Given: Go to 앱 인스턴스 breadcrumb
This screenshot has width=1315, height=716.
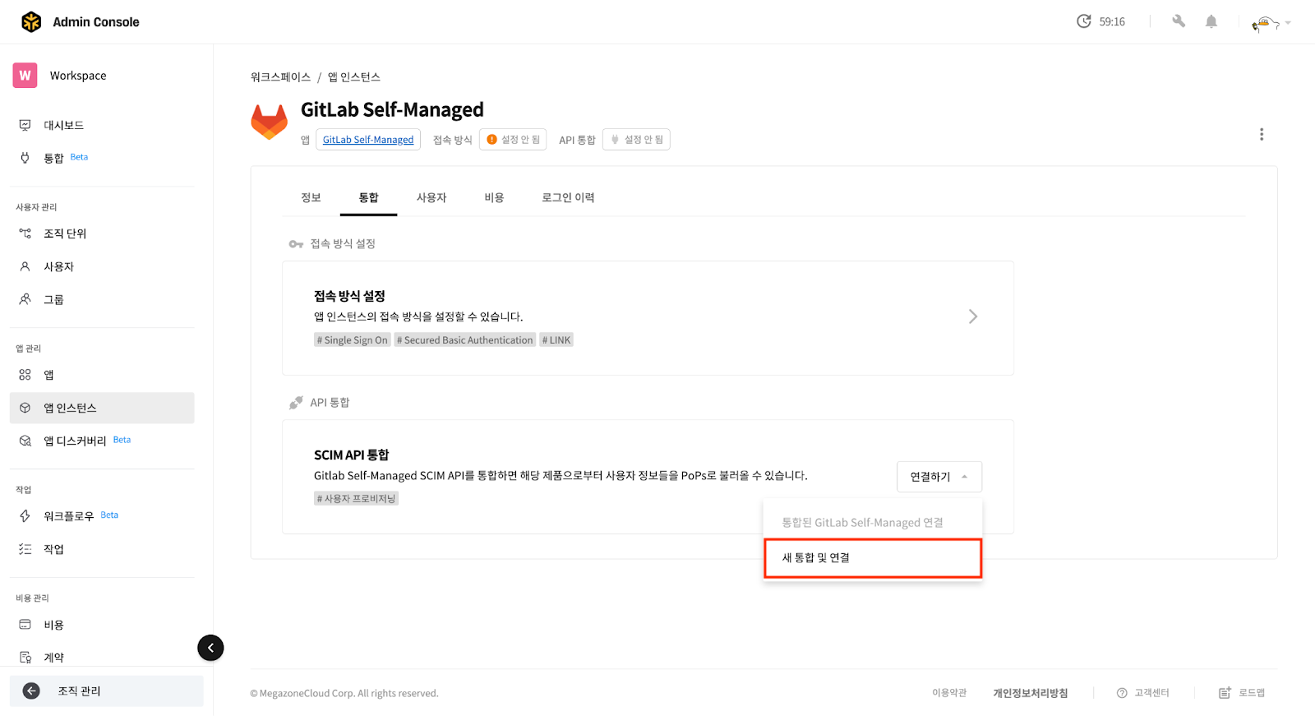Looking at the screenshot, I should click(x=354, y=77).
